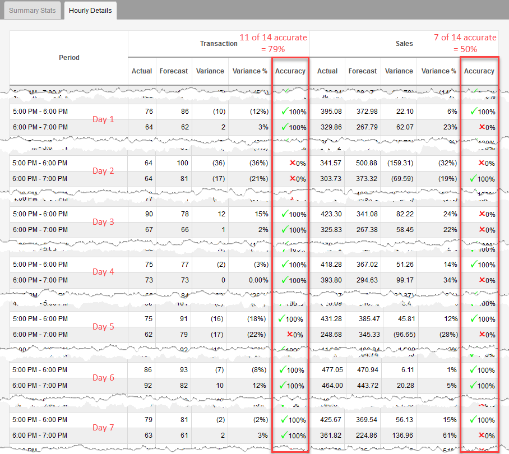Viewport: 509px width, 454px height.
Task: Click the green check in the 325.83 sales row
Action: click(285, 229)
